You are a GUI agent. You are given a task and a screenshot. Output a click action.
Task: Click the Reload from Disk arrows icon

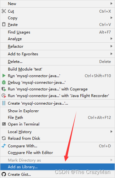click(x=4, y=138)
